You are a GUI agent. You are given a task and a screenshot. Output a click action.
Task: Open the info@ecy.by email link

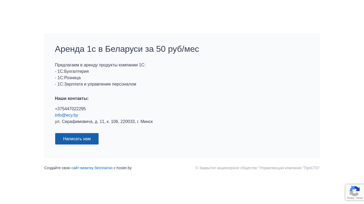tap(66, 115)
